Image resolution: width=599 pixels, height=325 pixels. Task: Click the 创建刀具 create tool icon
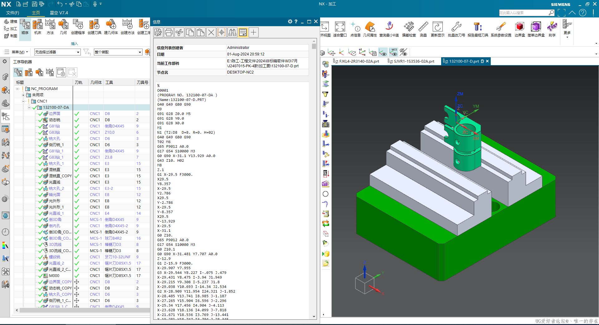pos(94,27)
